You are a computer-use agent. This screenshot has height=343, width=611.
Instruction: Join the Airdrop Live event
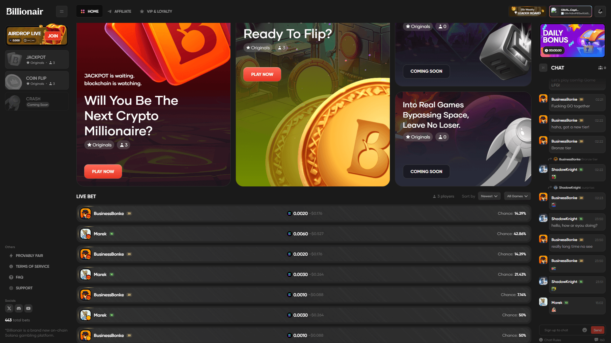click(x=53, y=36)
